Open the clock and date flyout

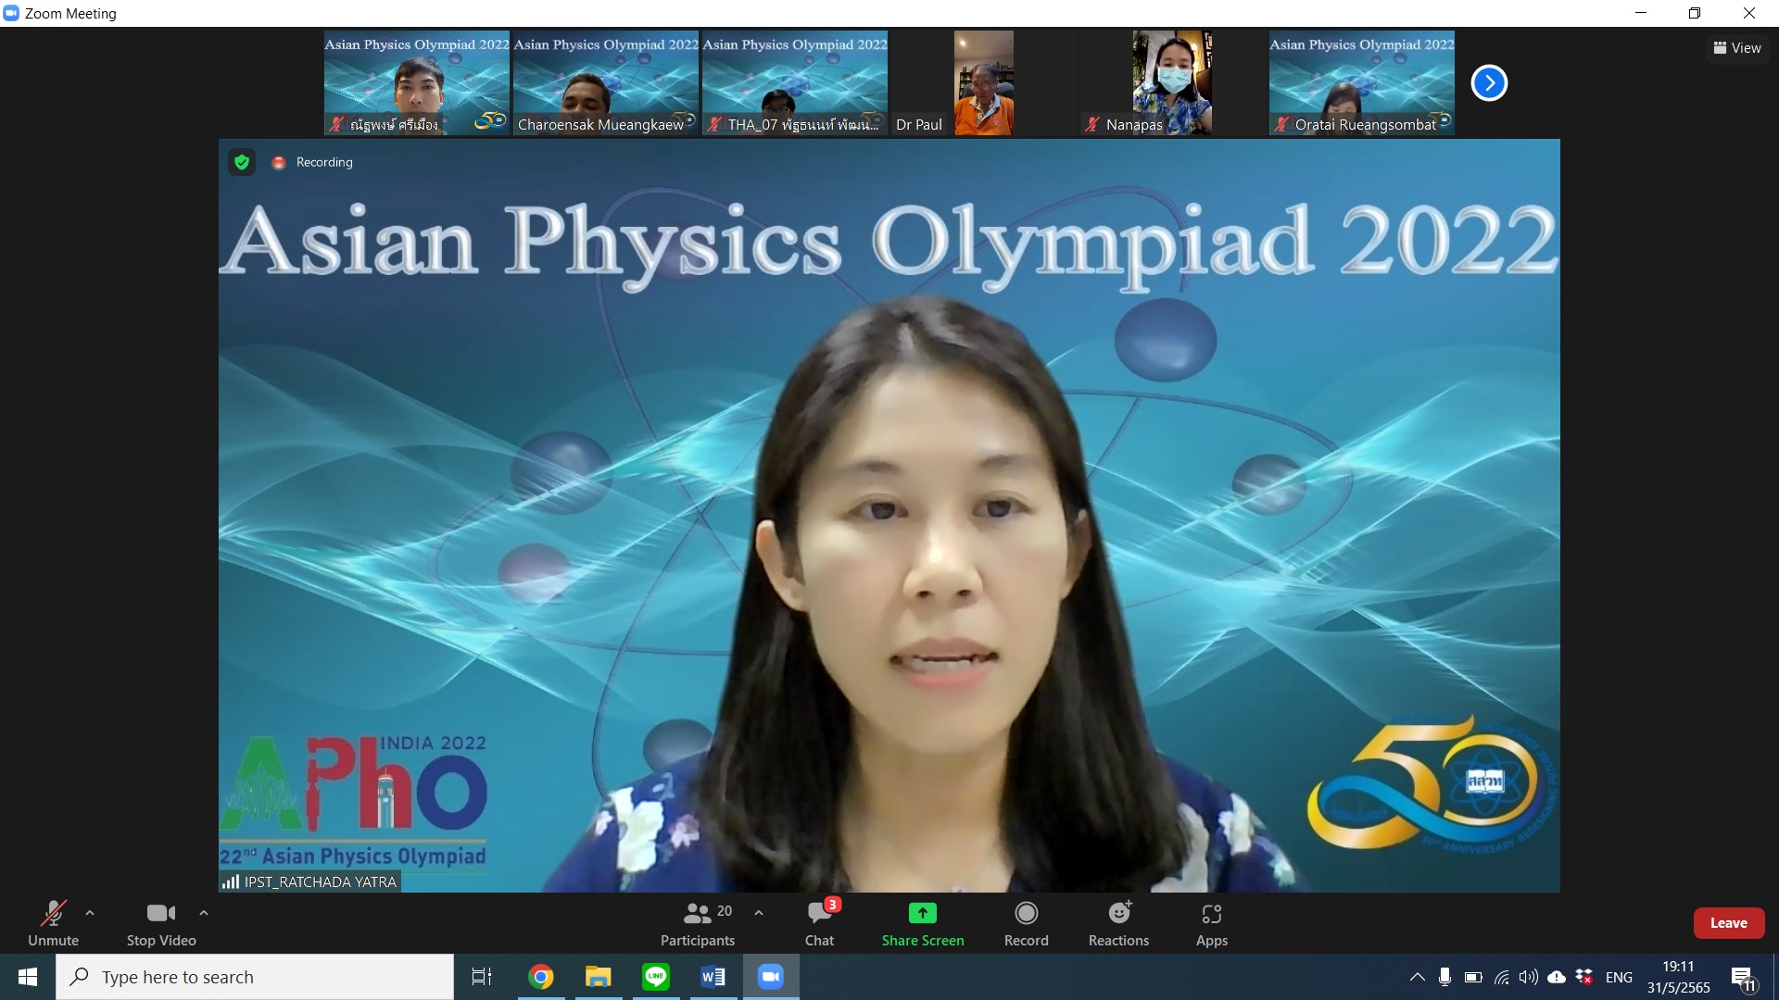tap(1678, 977)
